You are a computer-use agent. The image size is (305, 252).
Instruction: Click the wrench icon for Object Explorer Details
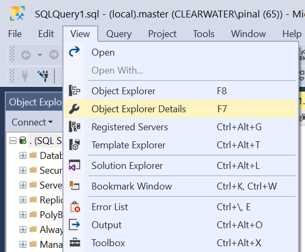click(x=74, y=109)
